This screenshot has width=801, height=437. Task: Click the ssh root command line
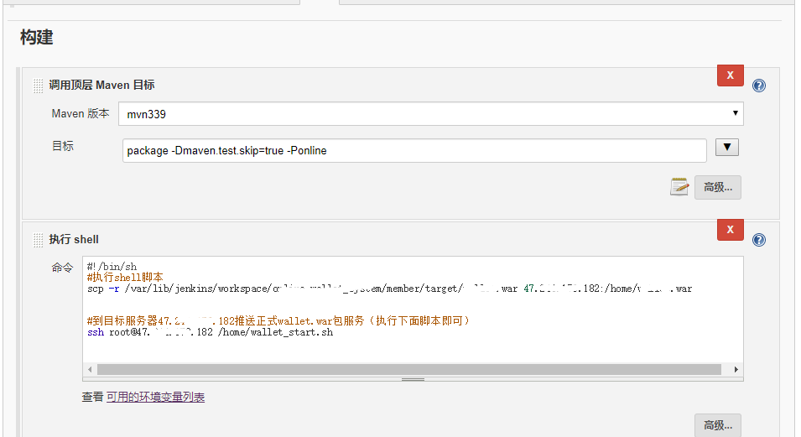(x=210, y=332)
